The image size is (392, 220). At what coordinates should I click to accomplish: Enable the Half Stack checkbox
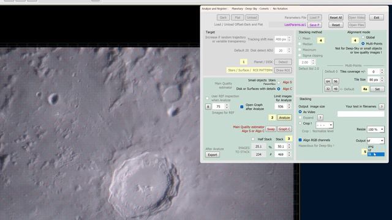[253, 139]
